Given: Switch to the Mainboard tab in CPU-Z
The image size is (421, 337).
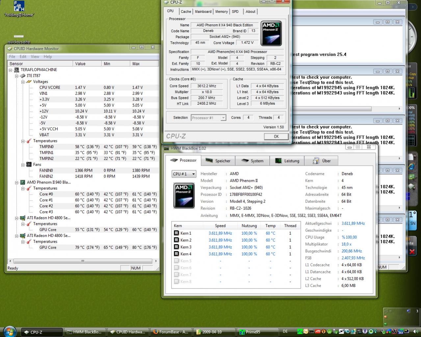Looking at the screenshot, I should pos(203,12).
